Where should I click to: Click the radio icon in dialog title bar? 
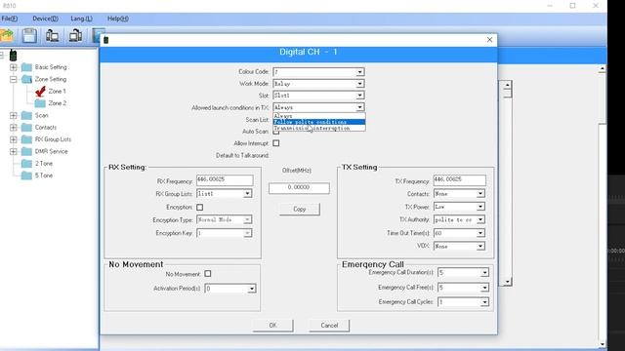pyautogui.click(x=105, y=40)
